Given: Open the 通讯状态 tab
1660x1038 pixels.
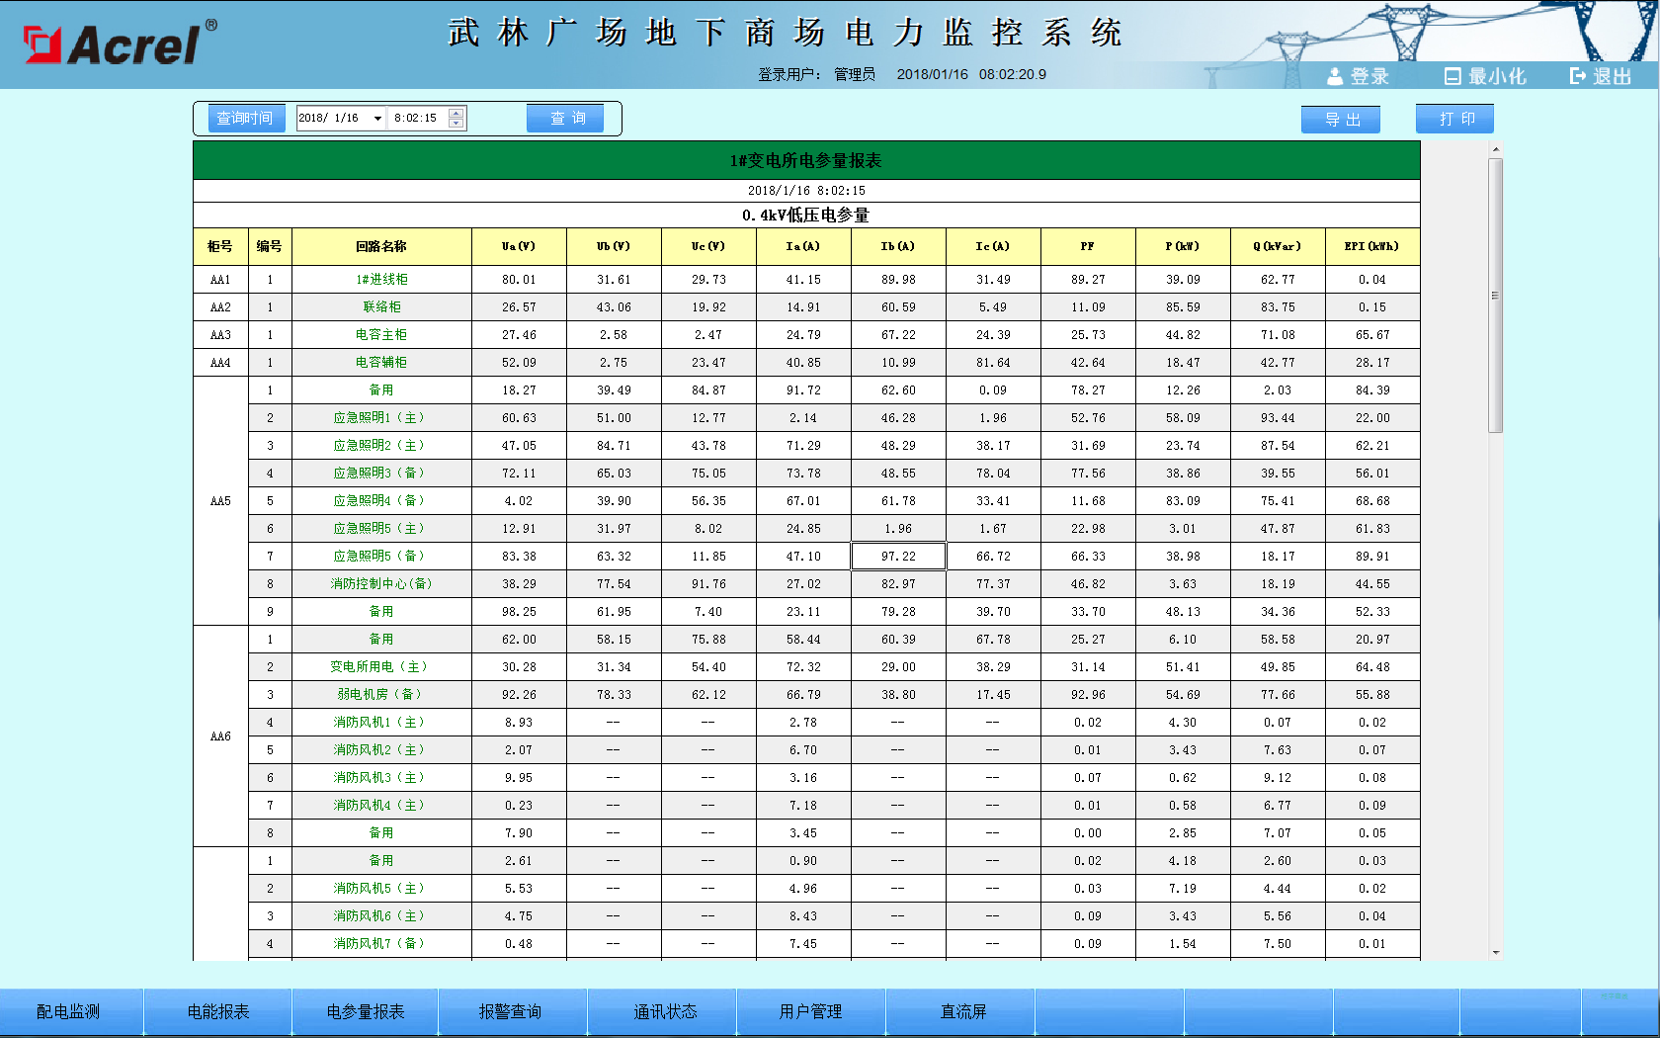Looking at the screenshot, I should 665,1011.
